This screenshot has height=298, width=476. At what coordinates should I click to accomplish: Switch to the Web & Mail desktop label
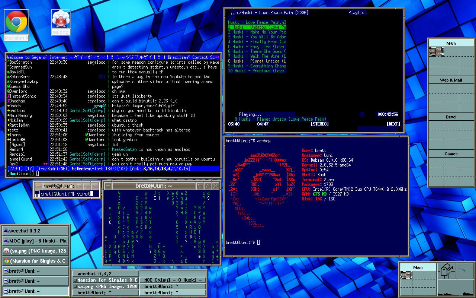click(x=451, y=80)
